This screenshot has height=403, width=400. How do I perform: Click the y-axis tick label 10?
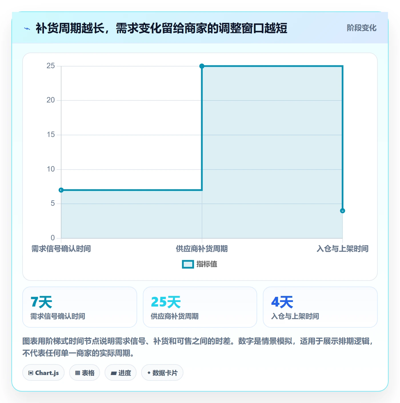51,169
